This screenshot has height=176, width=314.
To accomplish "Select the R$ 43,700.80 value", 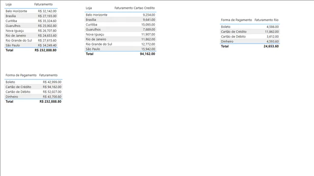I will pos(52,97).
